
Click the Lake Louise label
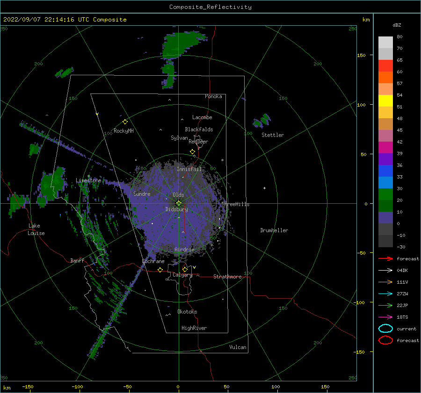[x=36, y=229]
